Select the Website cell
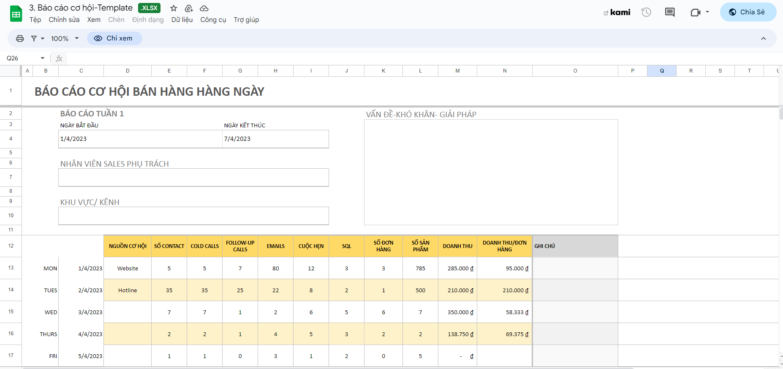The width and height of the screenshot is (783, 369). pyautogui.click(x=128, y=268)
